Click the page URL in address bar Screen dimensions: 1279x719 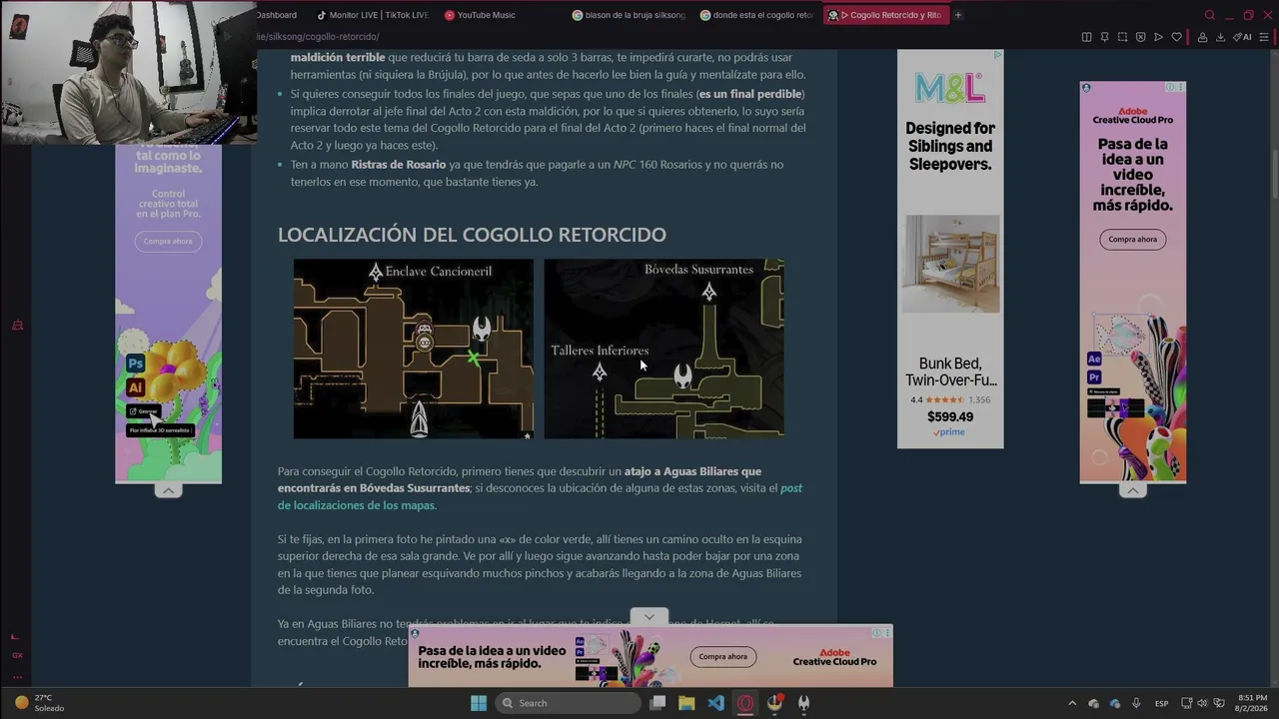(x=318, y=37)
